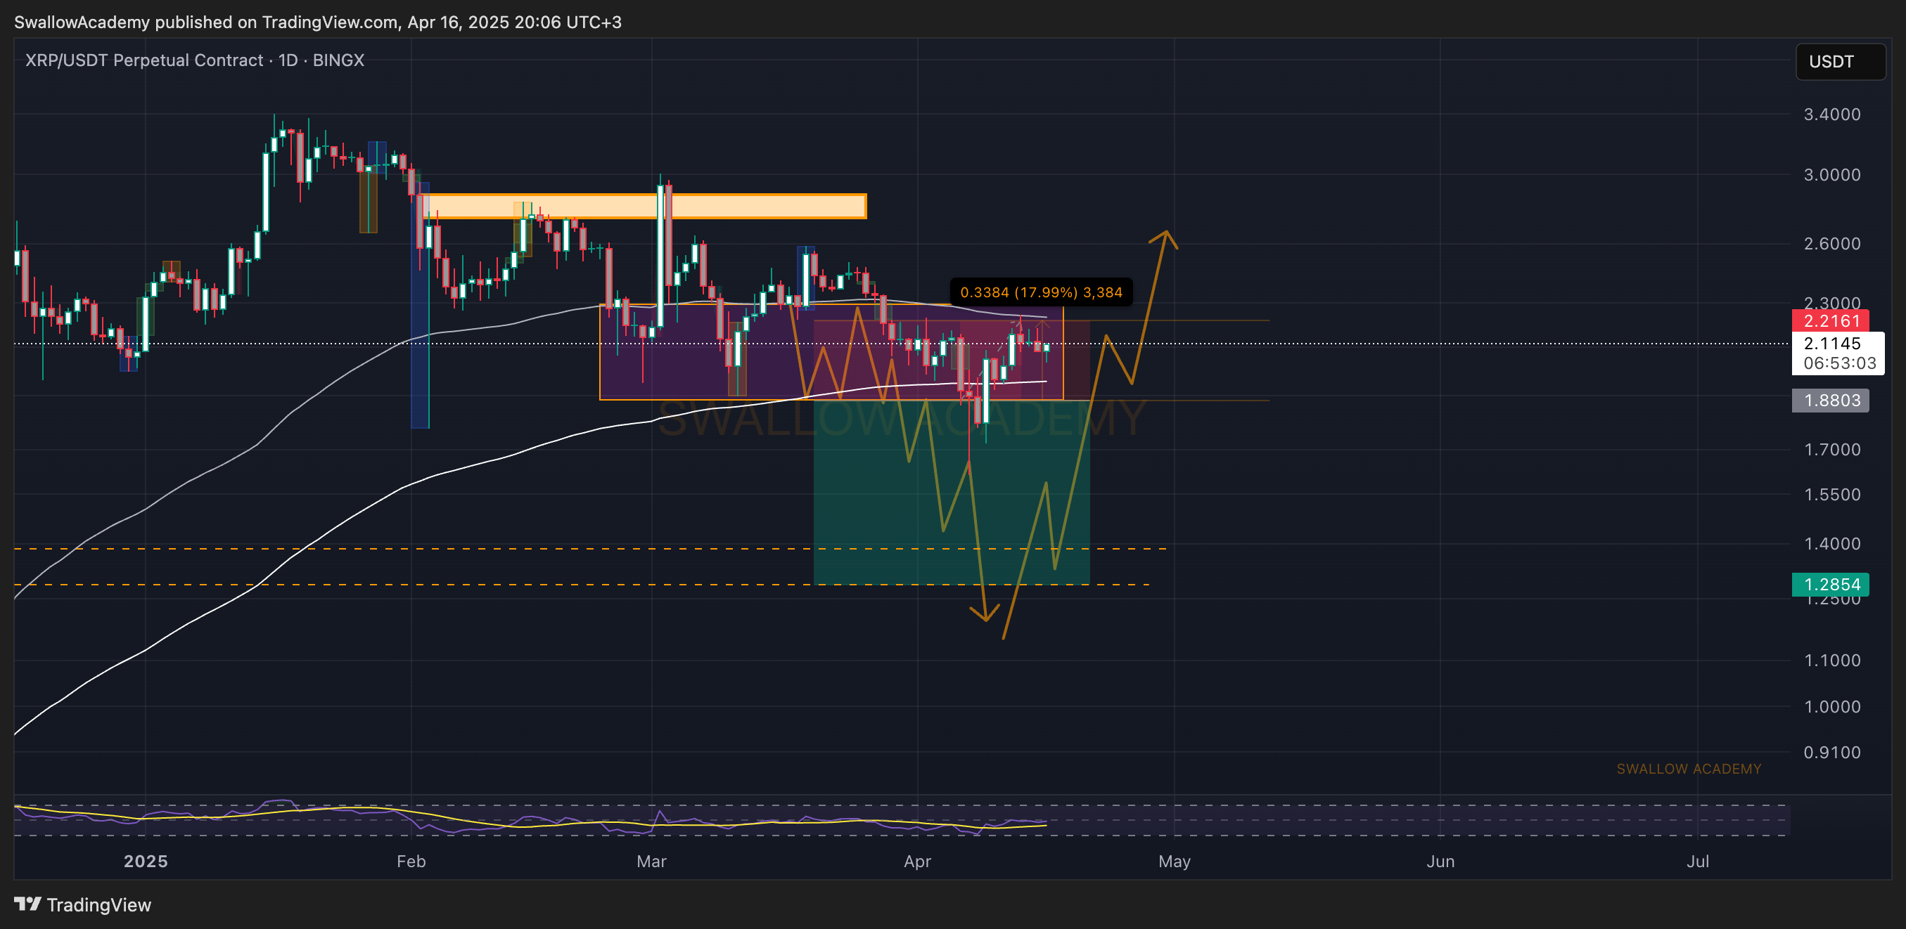Select the green 1.2854 target label
The height and width of the screenshot is (929, 1906).
1831,585
